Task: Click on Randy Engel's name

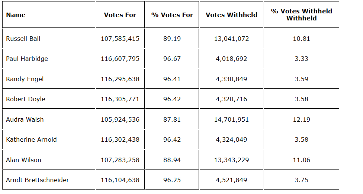Action: (25, 79)
